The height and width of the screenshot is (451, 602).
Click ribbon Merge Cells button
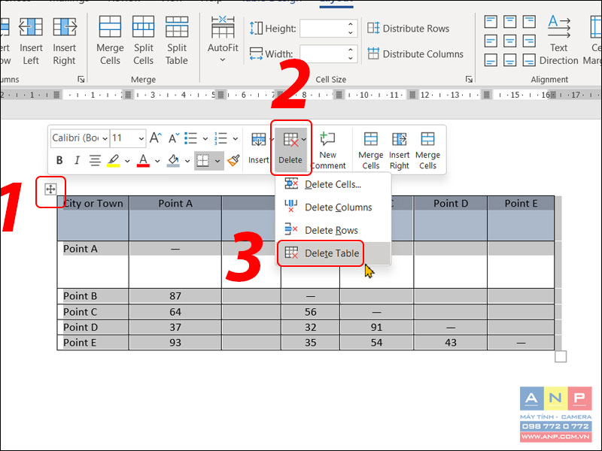[x=110, y=41]
